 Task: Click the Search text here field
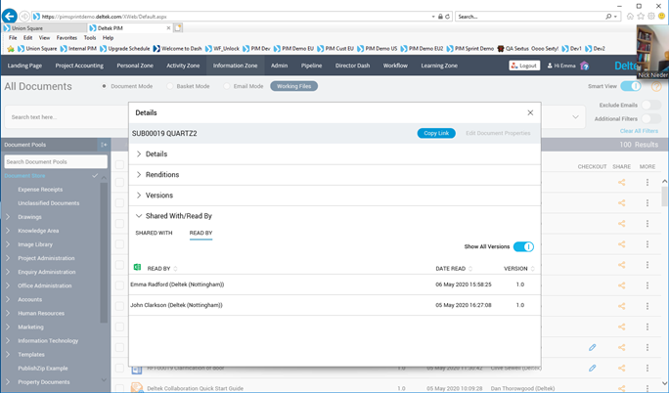click(x=67, y=117)
